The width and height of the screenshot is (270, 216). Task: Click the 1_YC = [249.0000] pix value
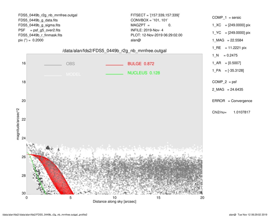tap(231, 33)
